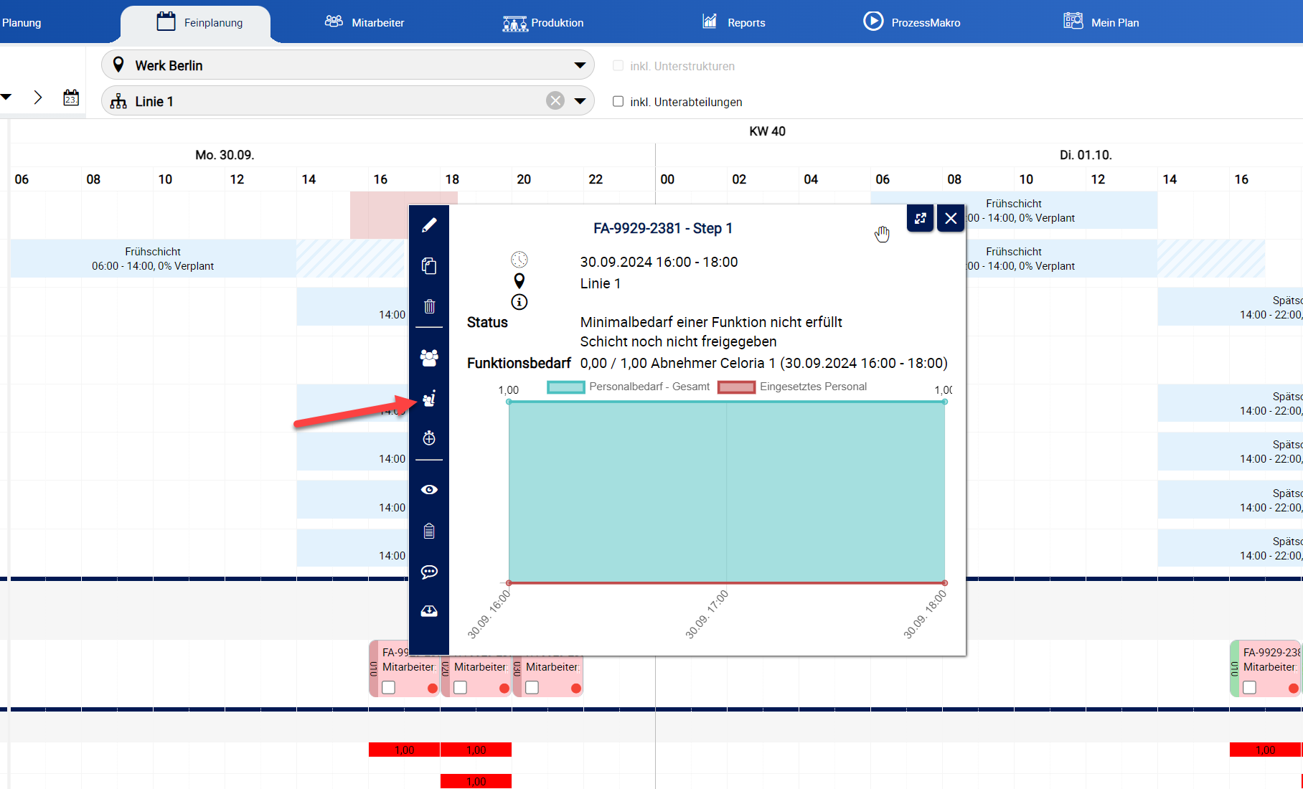Open the employee group icon in popup sidebar
The height and width of the screenshot is (789, 1303).
coord(429,357)
